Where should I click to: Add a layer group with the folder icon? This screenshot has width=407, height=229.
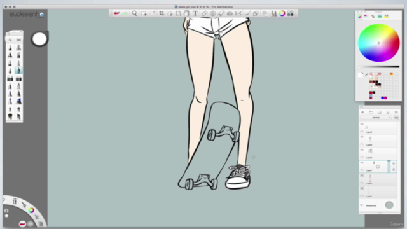click(371, 112)
